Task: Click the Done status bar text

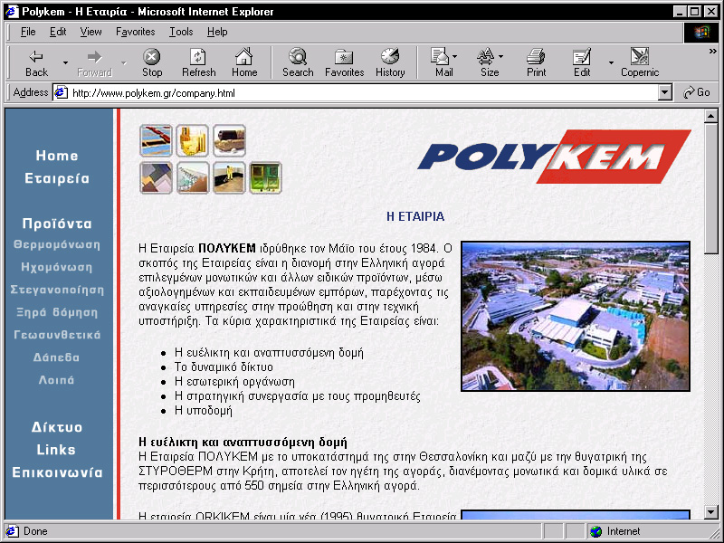Action: [35, 531]
